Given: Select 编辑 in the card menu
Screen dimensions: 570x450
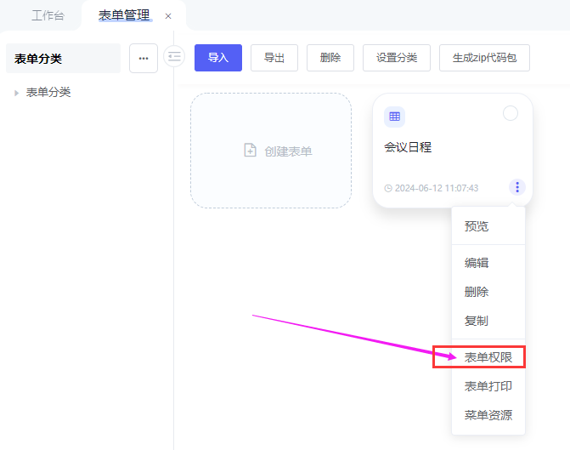Looking at the screenshot, I should click(477, 263).
